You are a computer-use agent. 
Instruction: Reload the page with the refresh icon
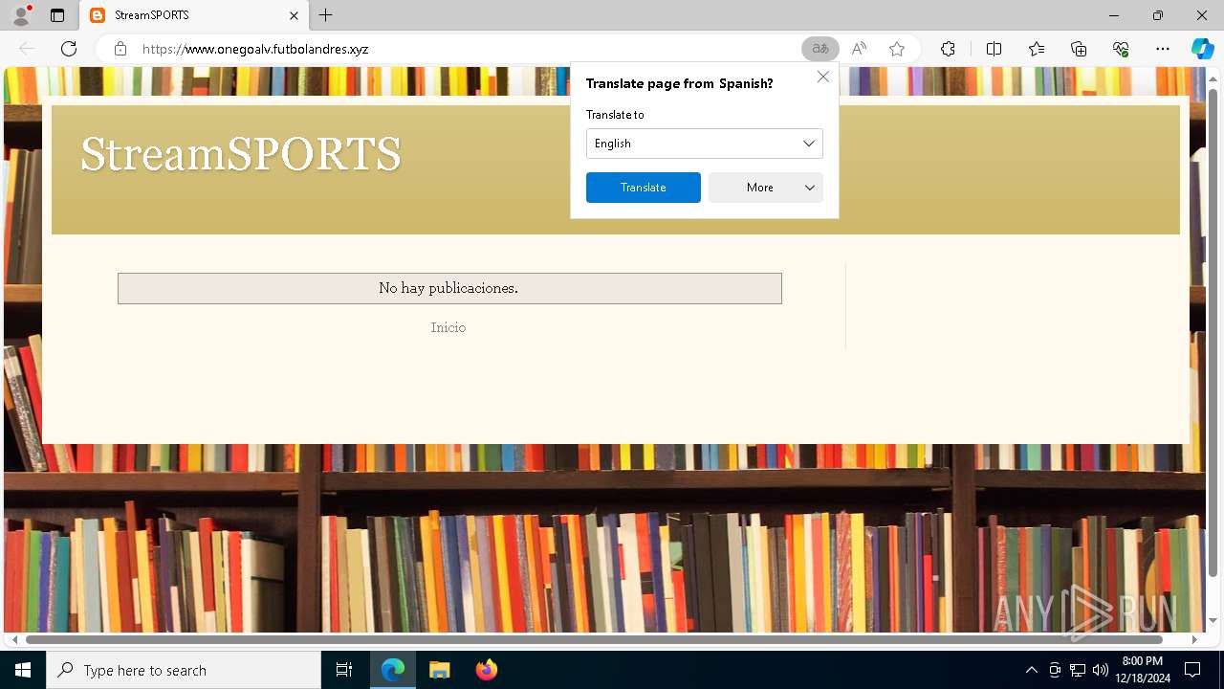tap(69, 49)
